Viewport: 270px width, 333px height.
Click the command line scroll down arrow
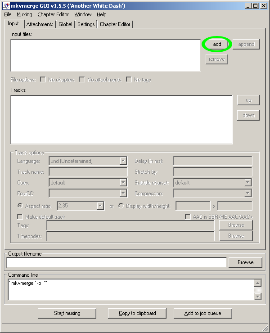pos(258,297)
